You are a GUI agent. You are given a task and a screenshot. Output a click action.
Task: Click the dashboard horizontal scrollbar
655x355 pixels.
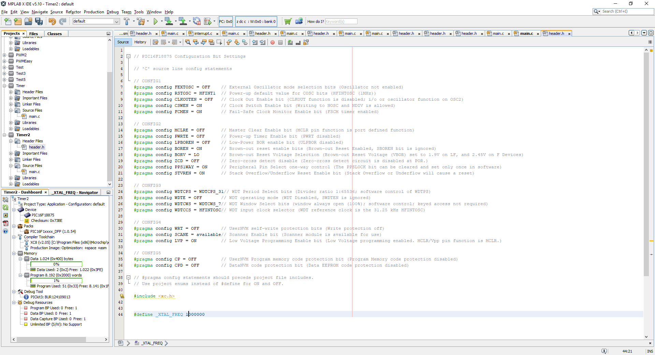[x=51, y=340]
